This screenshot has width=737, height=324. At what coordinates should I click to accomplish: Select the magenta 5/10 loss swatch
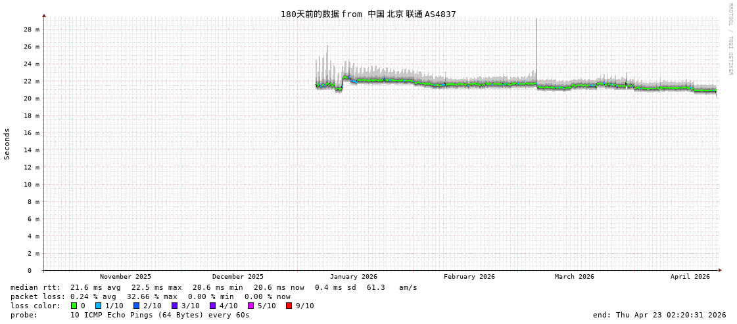[x=250, y=306]
